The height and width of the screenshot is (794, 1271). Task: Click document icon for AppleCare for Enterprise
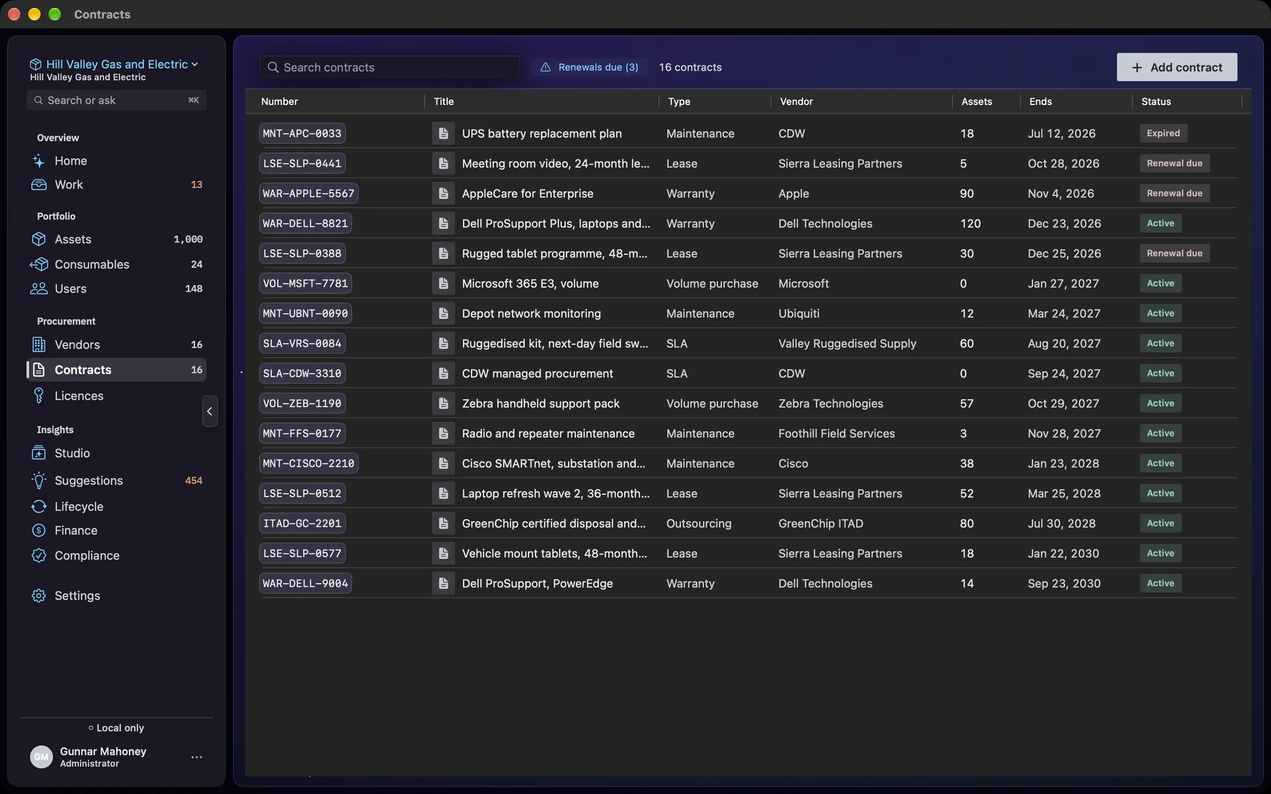(443, 193)
